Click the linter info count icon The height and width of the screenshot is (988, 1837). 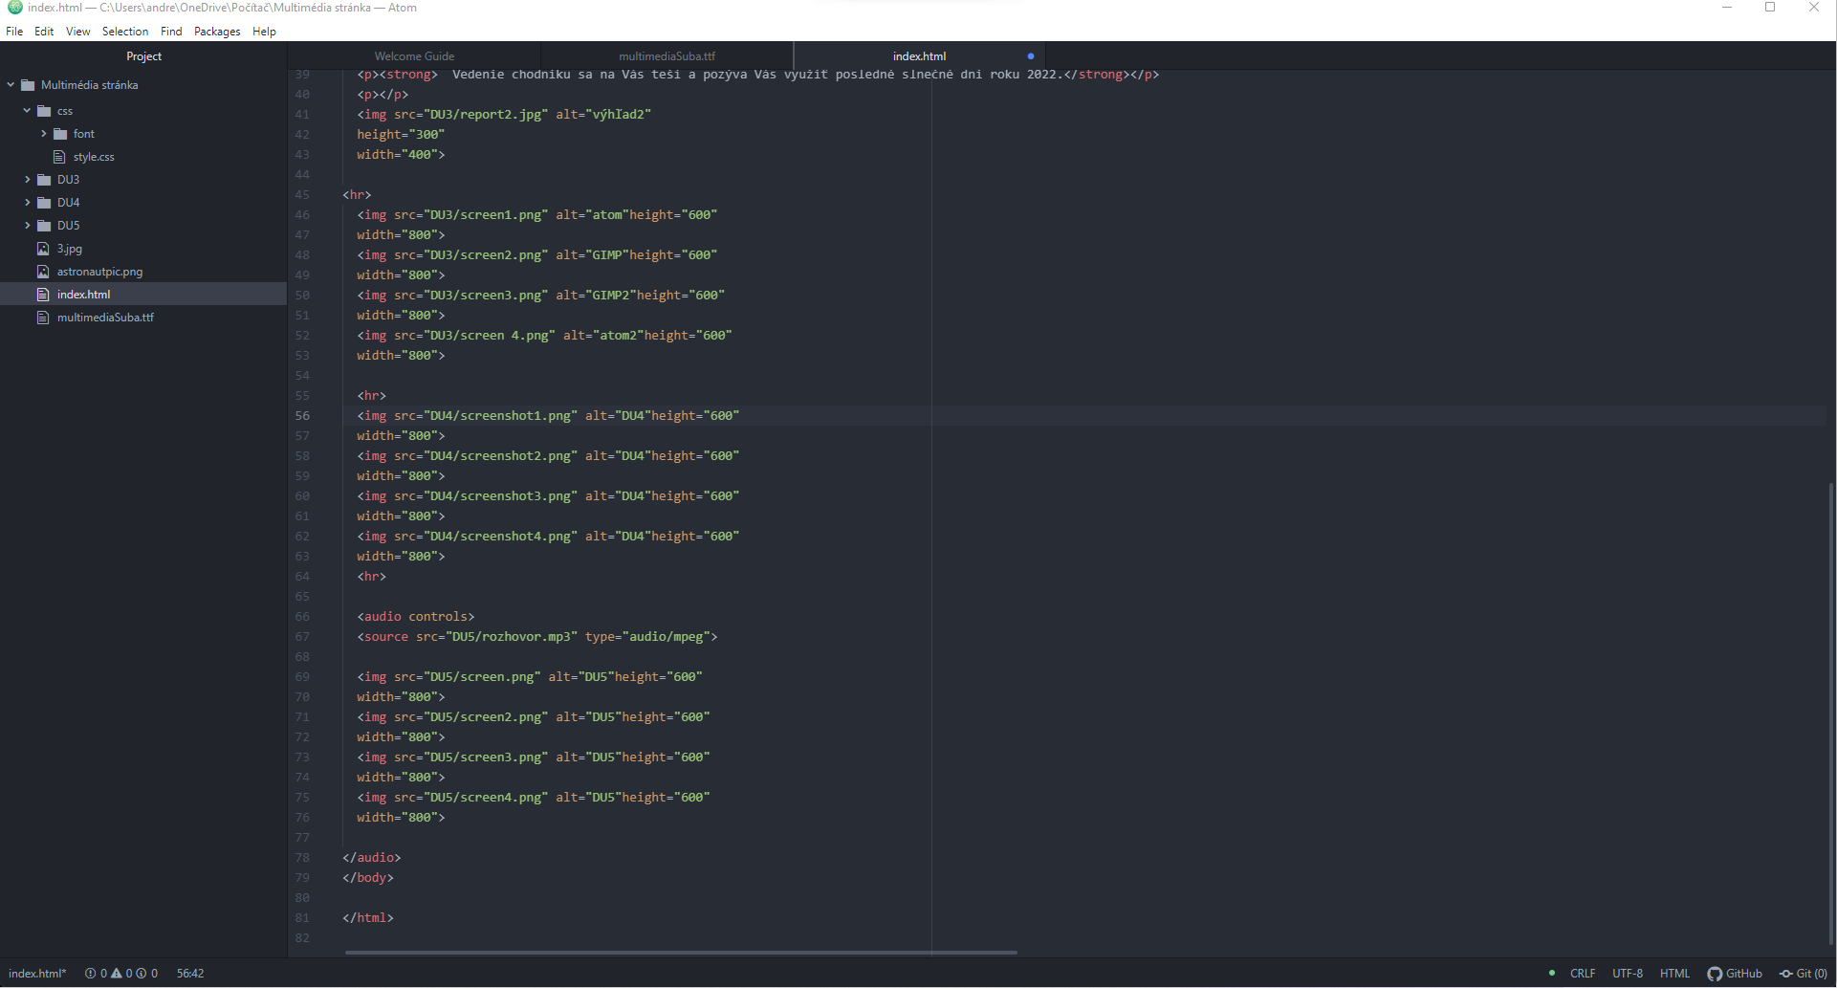pyautogui.click(x=142, y=974)
